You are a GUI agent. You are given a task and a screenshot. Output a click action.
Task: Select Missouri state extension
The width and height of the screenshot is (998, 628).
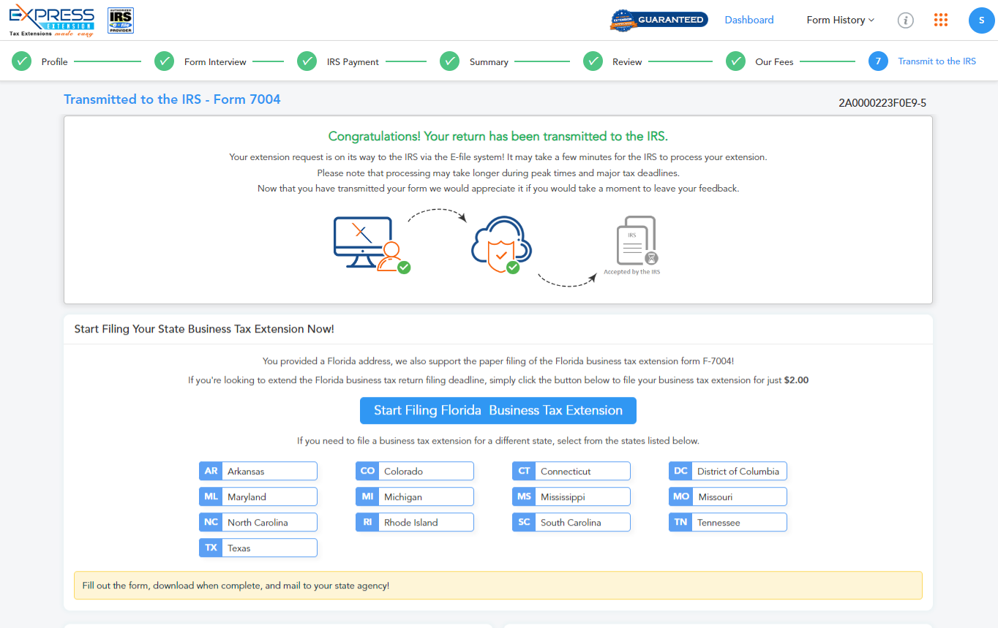728,497
